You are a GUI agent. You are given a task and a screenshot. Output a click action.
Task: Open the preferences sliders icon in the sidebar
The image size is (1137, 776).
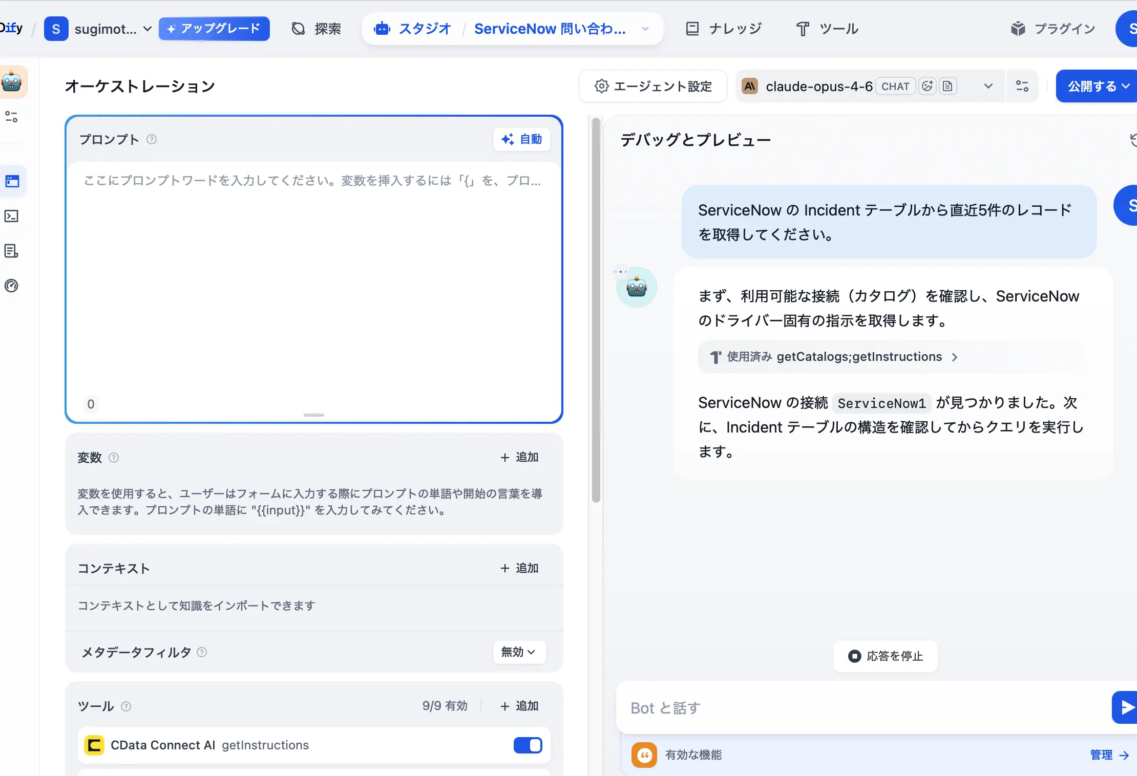click(x=11, y=118)
